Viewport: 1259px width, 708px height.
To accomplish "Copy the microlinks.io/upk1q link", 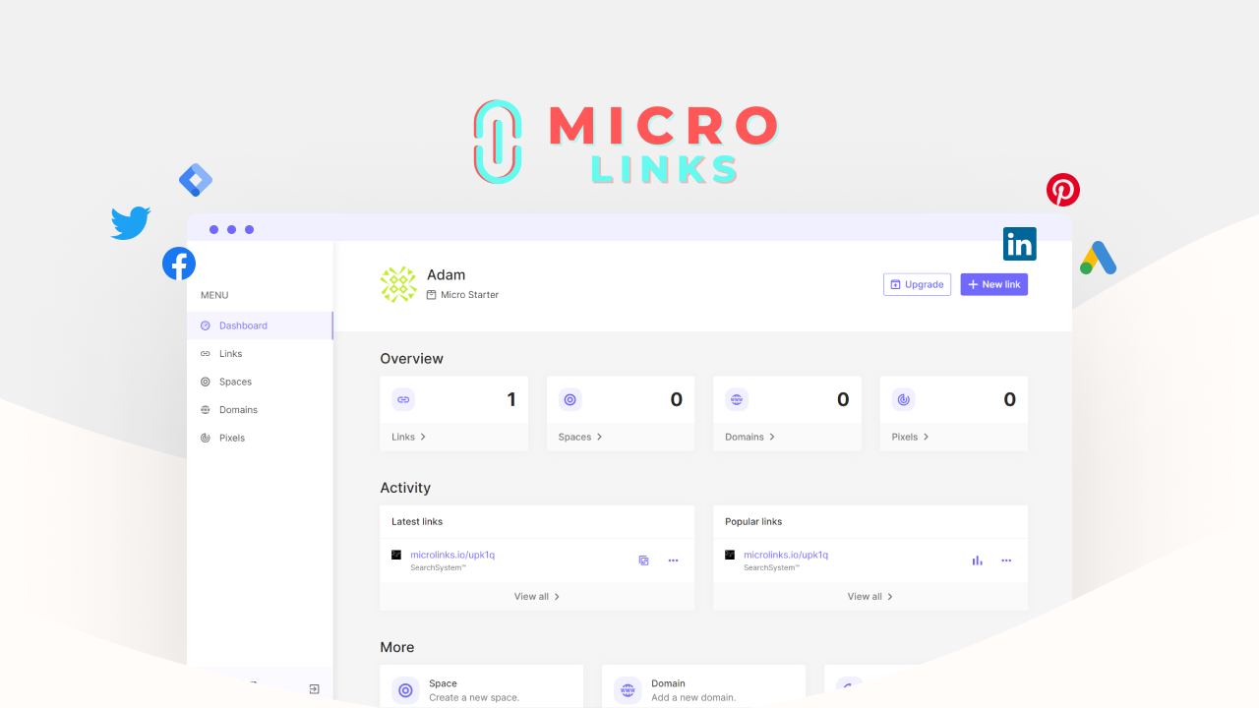I will tap(643, 560).
